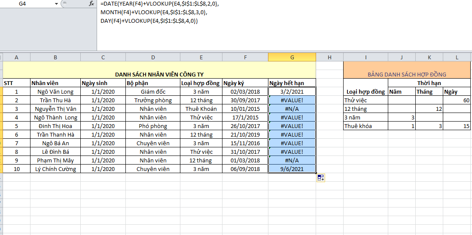The width and height of the screenshot is (472, 235).
Task: Click the signing date 26/10/2017
Action: [245, 126]
